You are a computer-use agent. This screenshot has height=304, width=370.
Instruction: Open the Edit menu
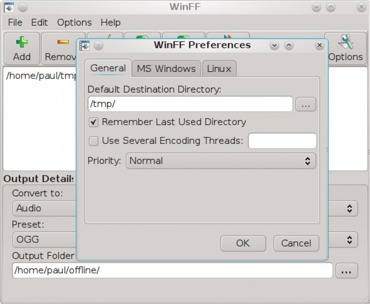[x=39, y=23]
